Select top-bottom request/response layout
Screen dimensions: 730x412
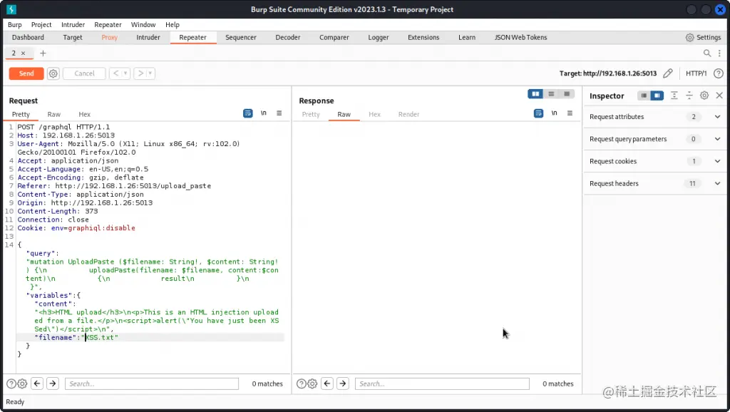(x=551, y=94)
